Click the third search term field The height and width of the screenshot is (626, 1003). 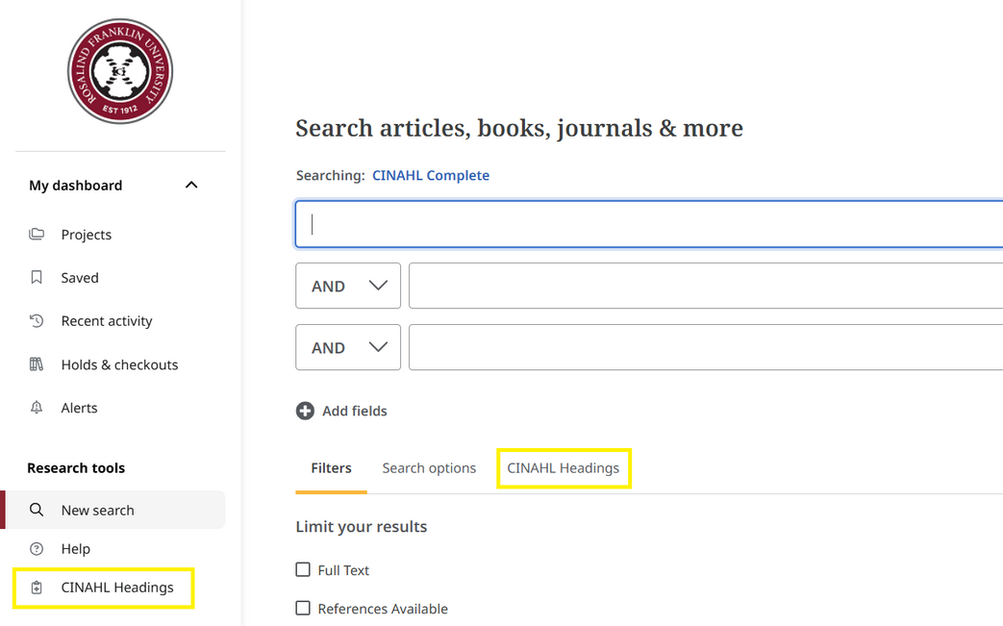coord(706,347)
